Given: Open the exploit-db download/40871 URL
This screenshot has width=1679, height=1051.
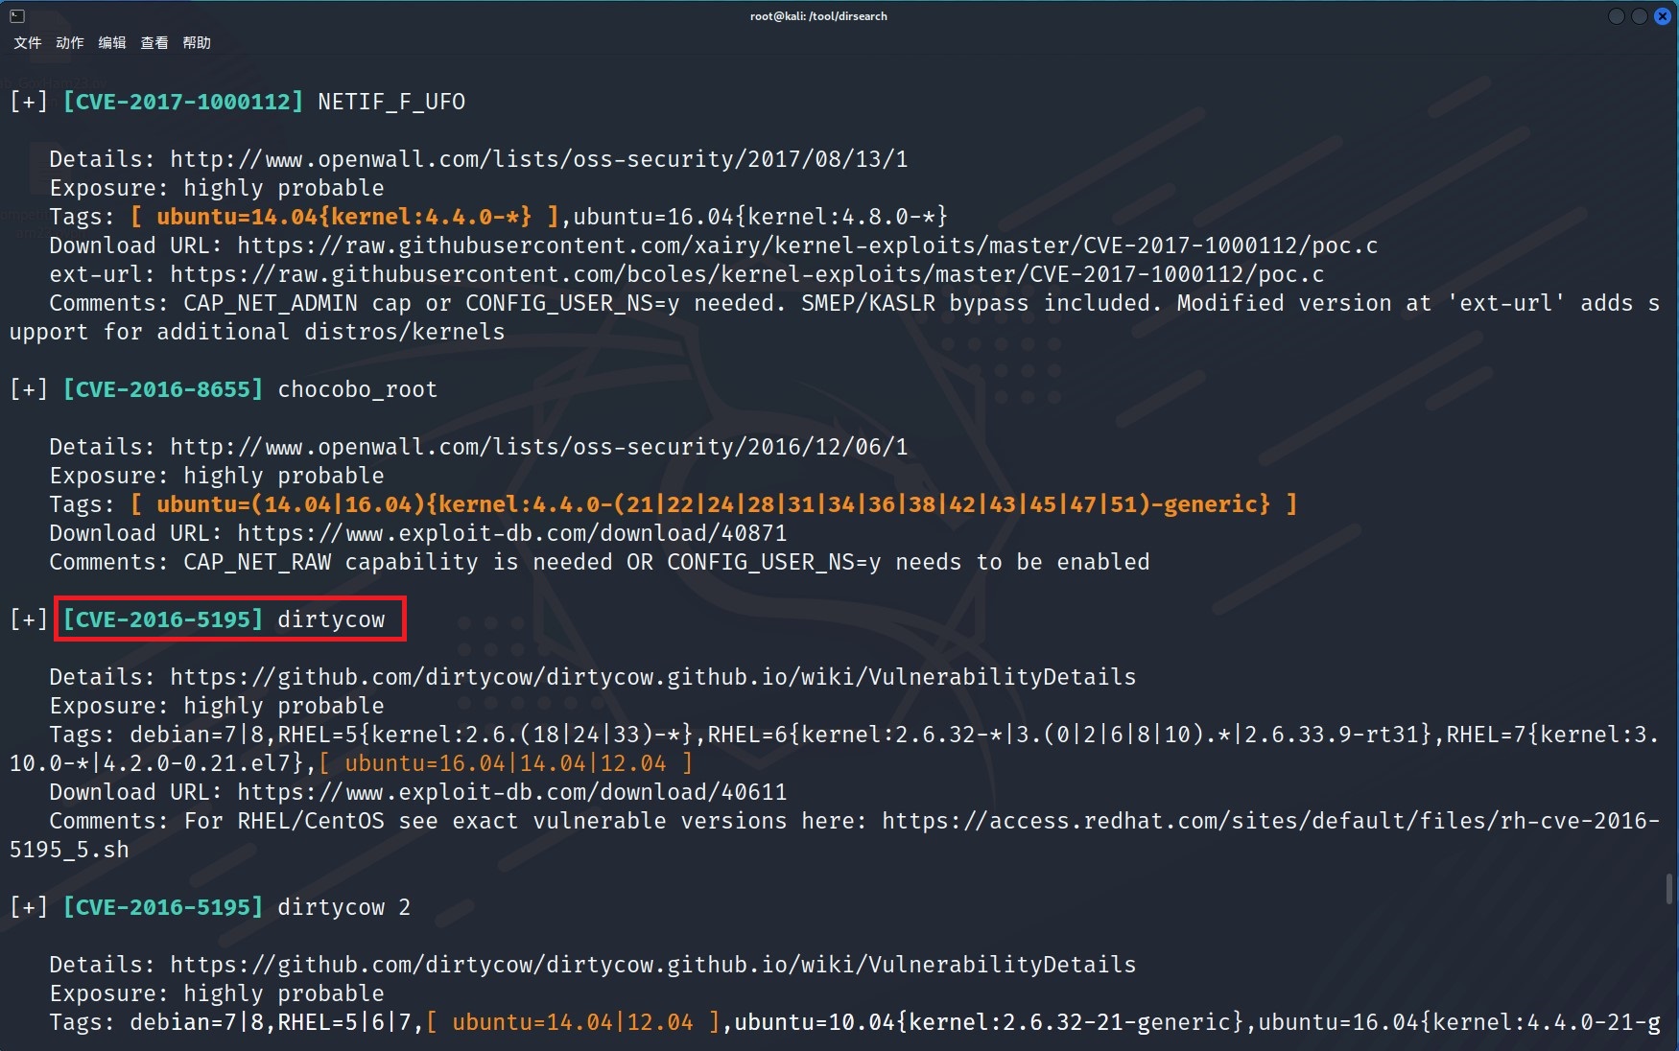Looking at the screenshot, I should [512, 533].
